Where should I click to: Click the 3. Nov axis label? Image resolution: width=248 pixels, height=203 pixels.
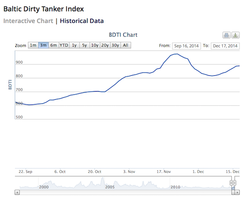[129, 172]
